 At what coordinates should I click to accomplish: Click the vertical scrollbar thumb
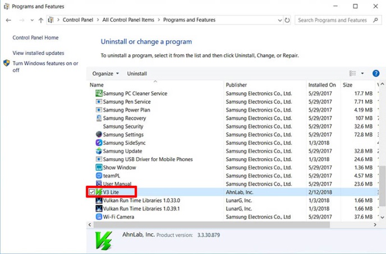[x=382, y=186]
